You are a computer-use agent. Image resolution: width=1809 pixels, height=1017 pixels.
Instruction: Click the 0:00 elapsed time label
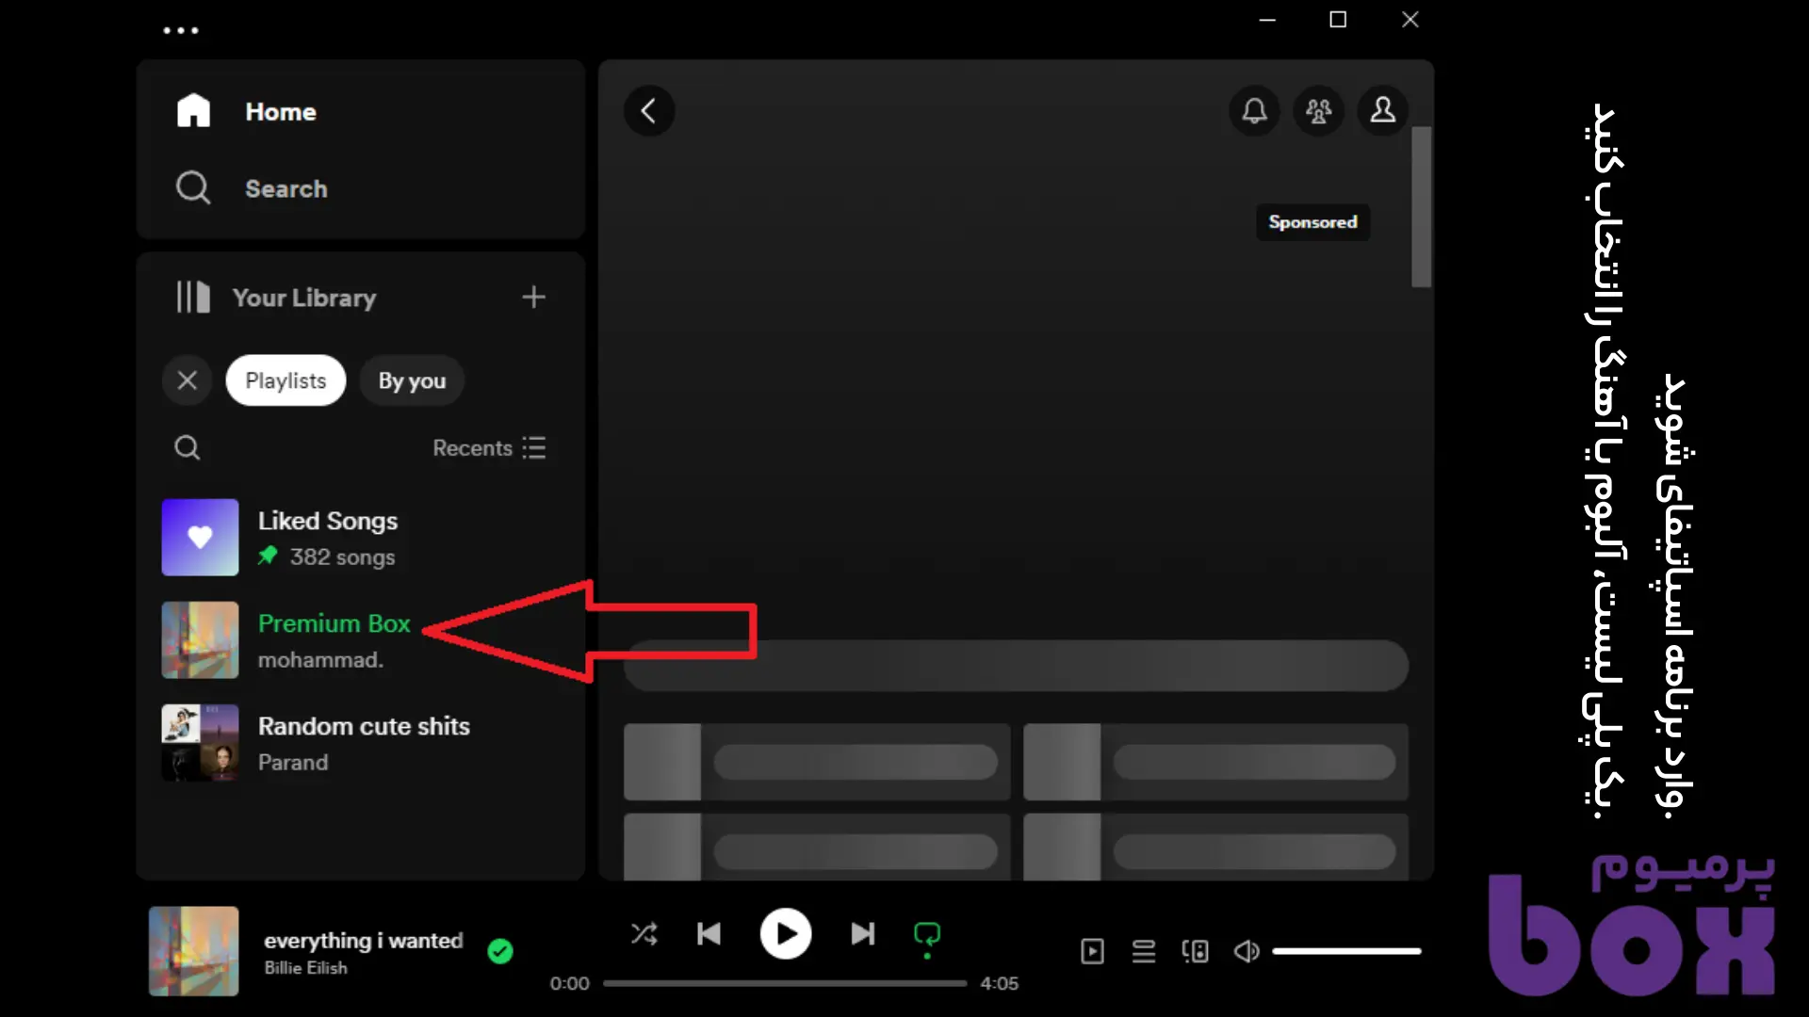click(x=570, y=983)
